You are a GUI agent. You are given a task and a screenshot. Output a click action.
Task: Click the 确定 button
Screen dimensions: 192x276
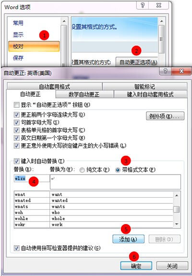pyautogui.click(x=136, y=265)
